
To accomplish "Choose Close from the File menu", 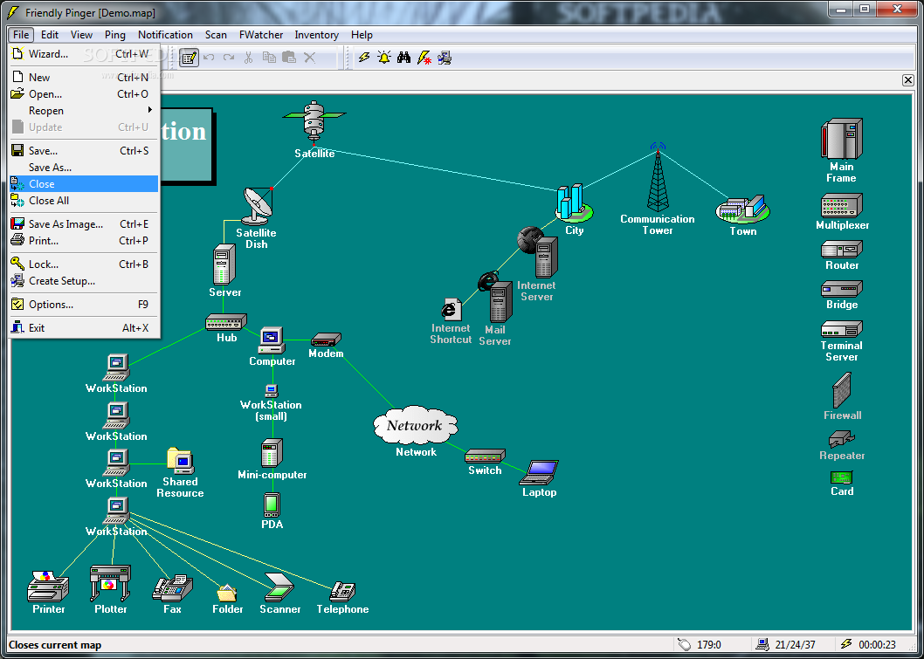I will click(x=84, y=184).
